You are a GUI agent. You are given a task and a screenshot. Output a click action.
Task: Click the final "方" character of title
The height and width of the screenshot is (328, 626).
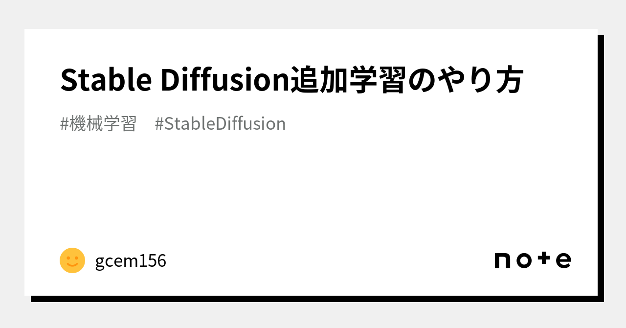point(509,80)
